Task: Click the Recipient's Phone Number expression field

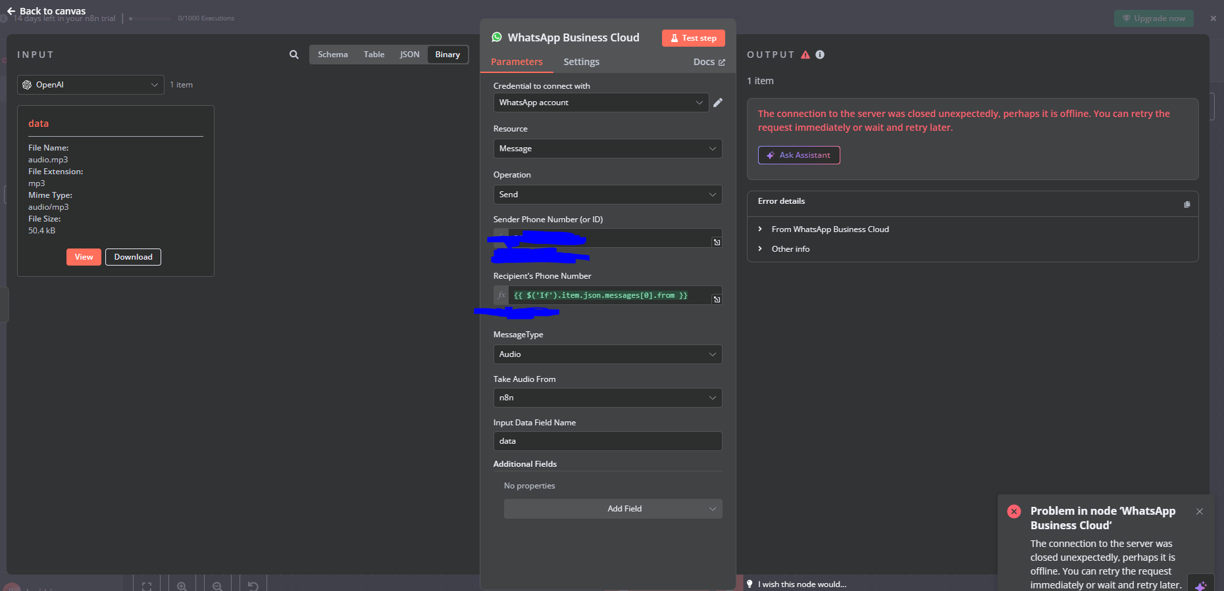Action: click(609, 295)
